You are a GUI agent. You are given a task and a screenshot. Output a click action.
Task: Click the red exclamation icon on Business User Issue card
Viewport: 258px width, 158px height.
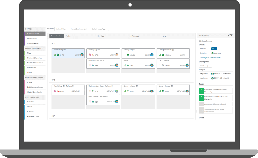tap(90, 66)
